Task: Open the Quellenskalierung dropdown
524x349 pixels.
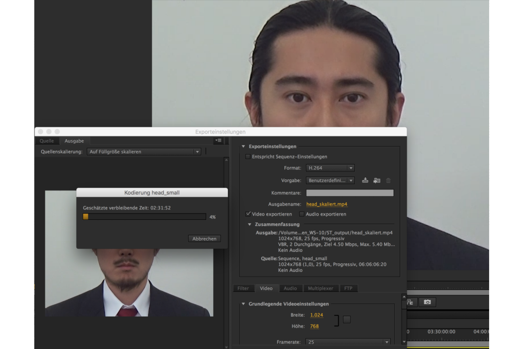Action: tap(144, 152)
